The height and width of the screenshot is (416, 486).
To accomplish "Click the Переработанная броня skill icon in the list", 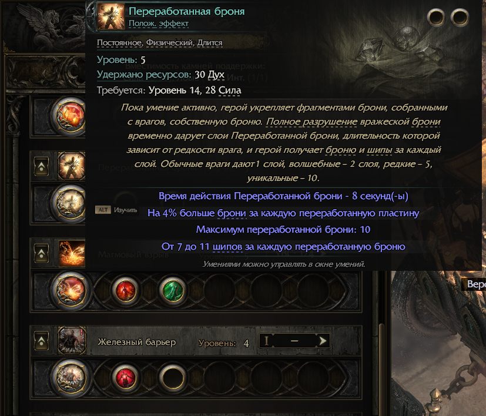I will [x=72, y=166].
